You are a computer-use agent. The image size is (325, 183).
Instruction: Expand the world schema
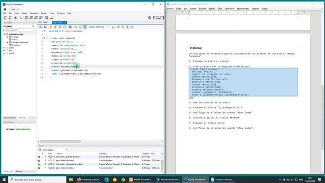4,53
